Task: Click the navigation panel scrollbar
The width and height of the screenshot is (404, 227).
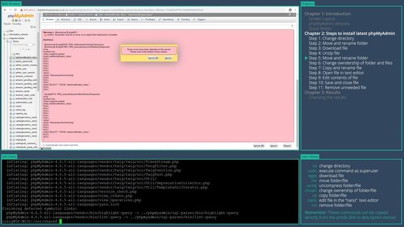Action: point(39,62)
